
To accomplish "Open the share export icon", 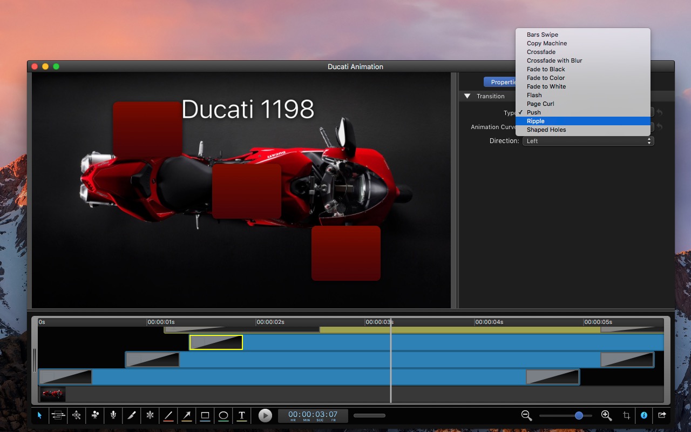I will [x=662, y=415].
